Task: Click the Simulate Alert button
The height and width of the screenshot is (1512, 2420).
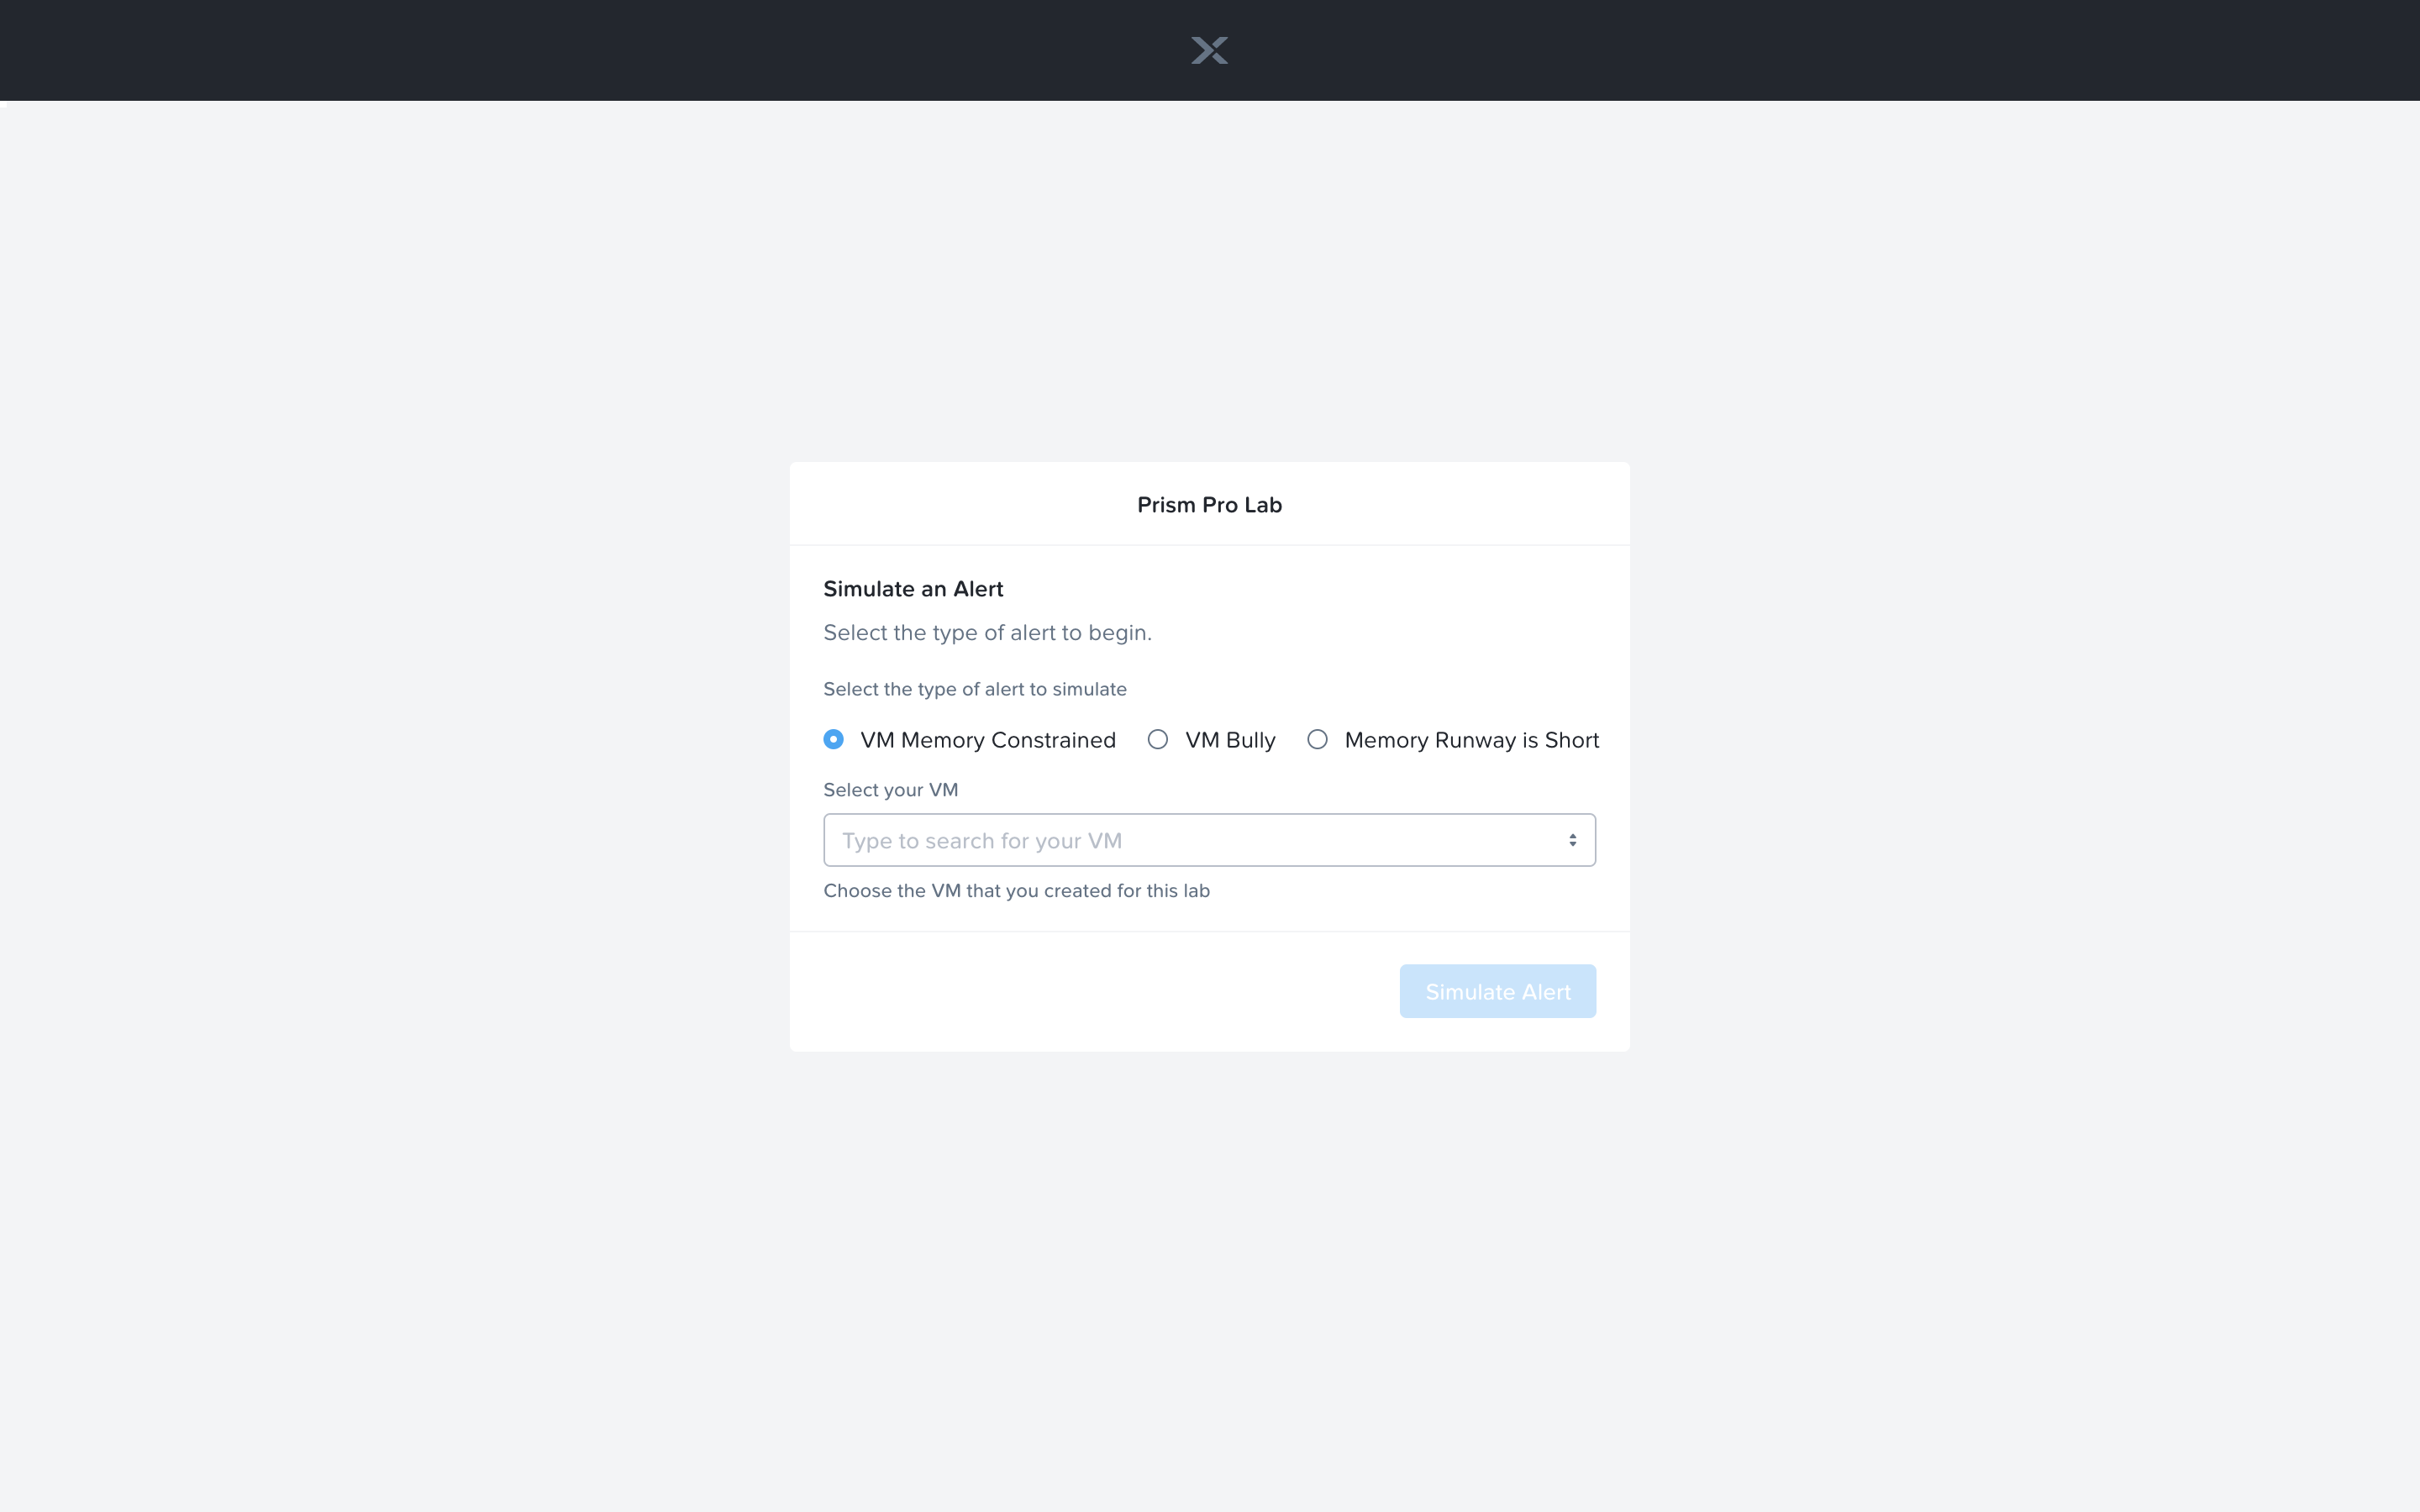Action: click(x=1497, y=991)
